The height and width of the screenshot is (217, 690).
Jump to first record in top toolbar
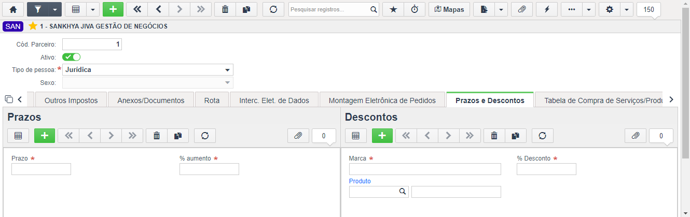click(137, 9)
